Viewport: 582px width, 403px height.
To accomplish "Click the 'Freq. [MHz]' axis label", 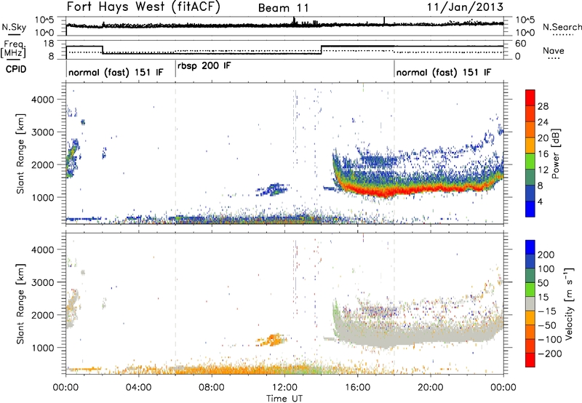I will [14, 49].
